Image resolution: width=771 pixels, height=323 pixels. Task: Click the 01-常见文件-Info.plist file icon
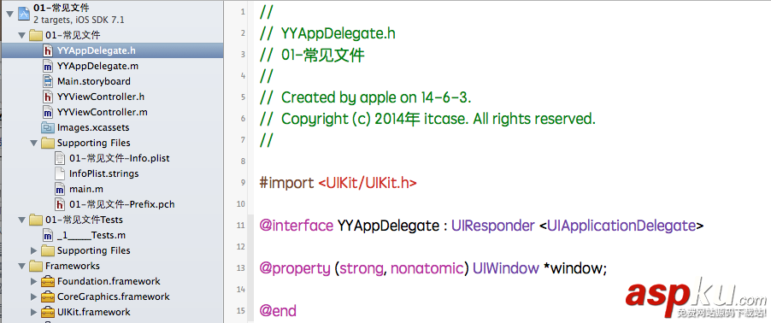coord(60,158)
